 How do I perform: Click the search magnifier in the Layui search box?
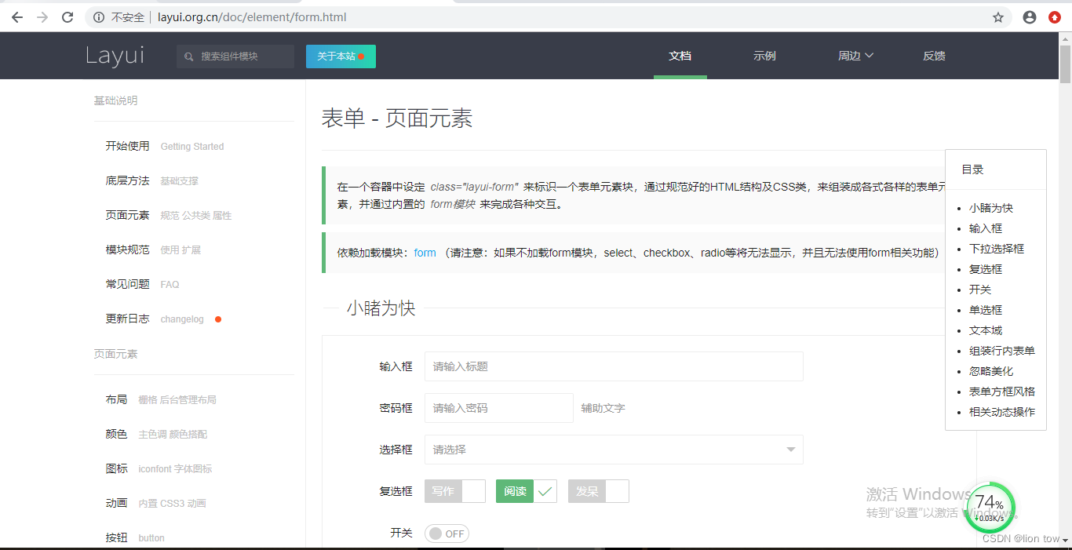point(188,56)
